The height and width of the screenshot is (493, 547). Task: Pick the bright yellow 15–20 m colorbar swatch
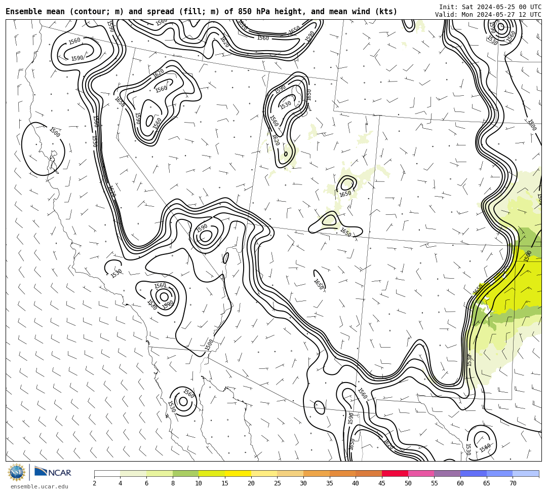pyautogui.click(x=238, y=473)
